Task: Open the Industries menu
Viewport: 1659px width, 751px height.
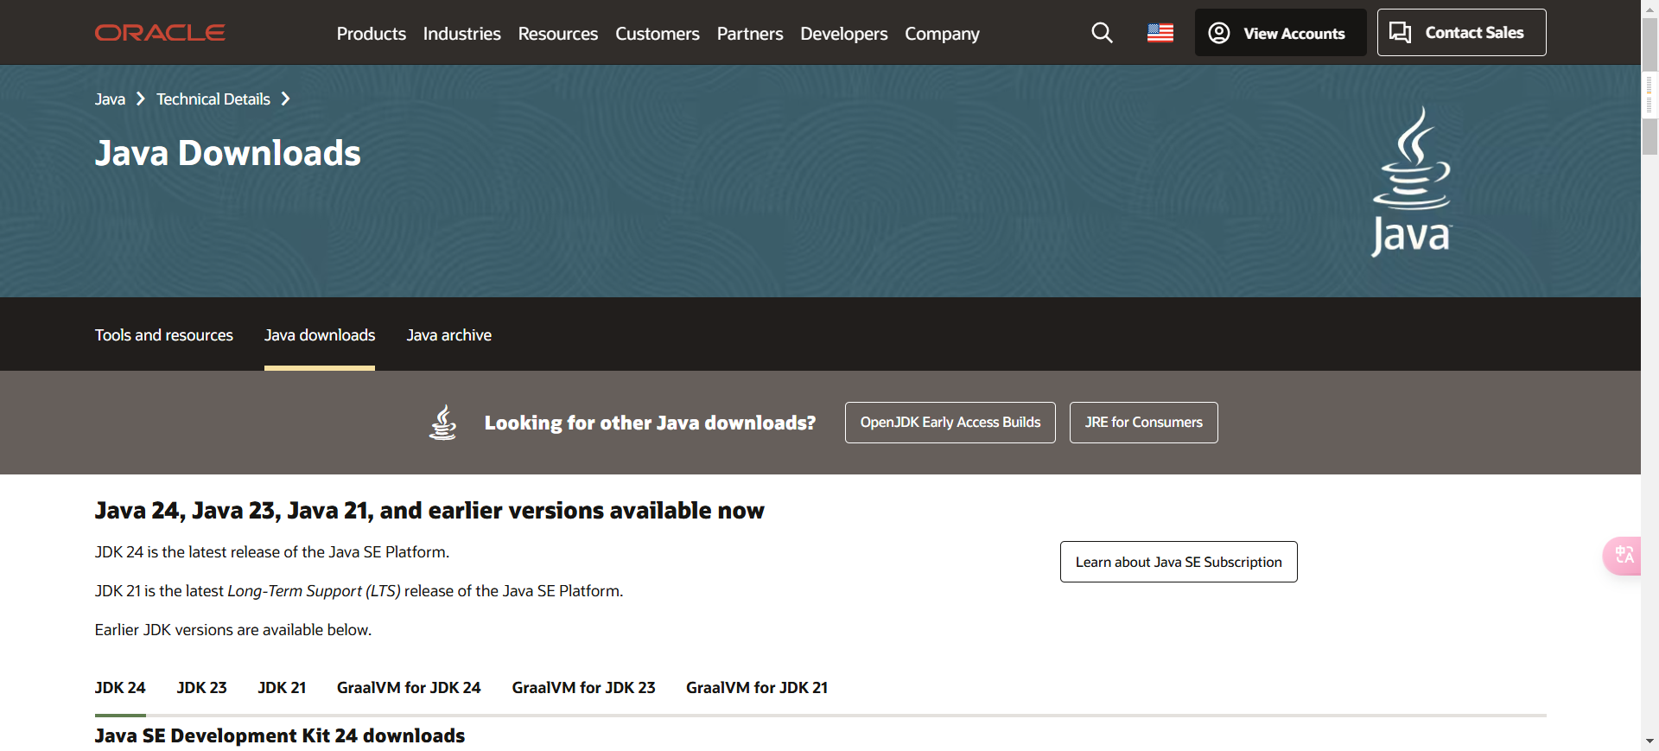Action: tap(462, 34)
